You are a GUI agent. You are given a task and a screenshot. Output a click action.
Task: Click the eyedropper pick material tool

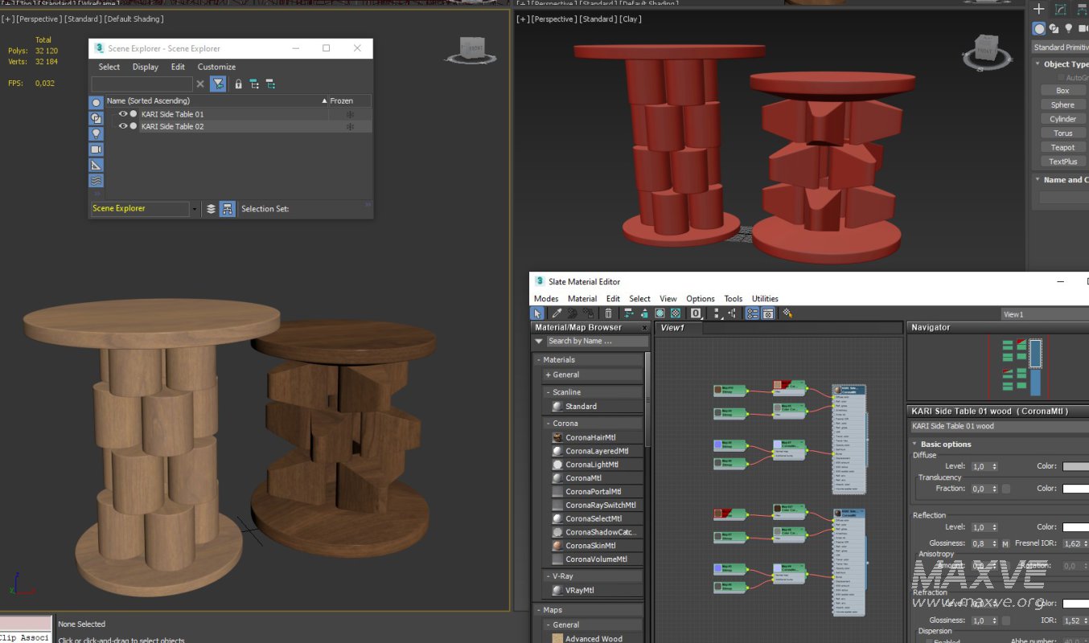[556, 313]
